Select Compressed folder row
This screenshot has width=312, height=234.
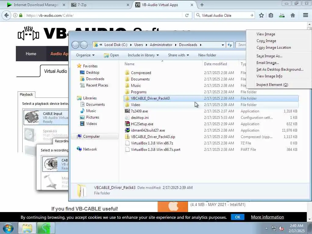click(211, 73)
